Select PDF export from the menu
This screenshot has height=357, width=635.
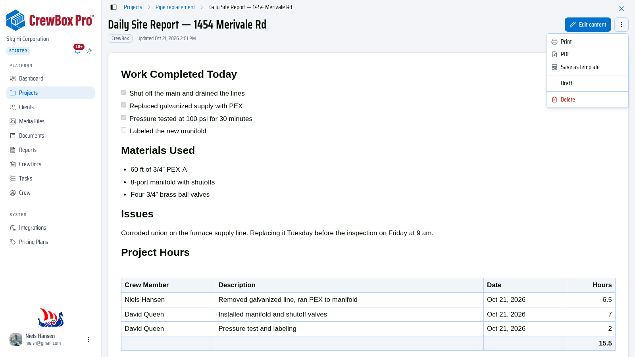(x=587, y=54)
